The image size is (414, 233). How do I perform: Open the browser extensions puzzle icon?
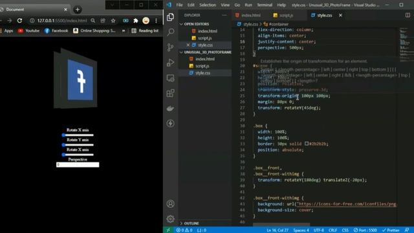(136, 21)
